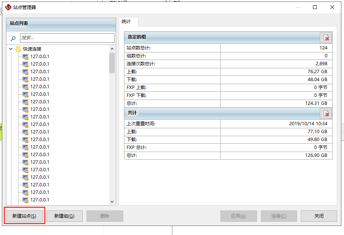Screen dimensions: 344x235
Task: Click the last visible 127.0.0.1 site icon
Action: click(26, 200)
